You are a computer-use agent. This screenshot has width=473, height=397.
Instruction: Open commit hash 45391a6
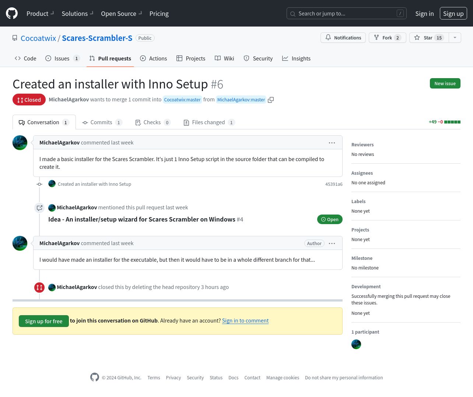tap(334, 184)
